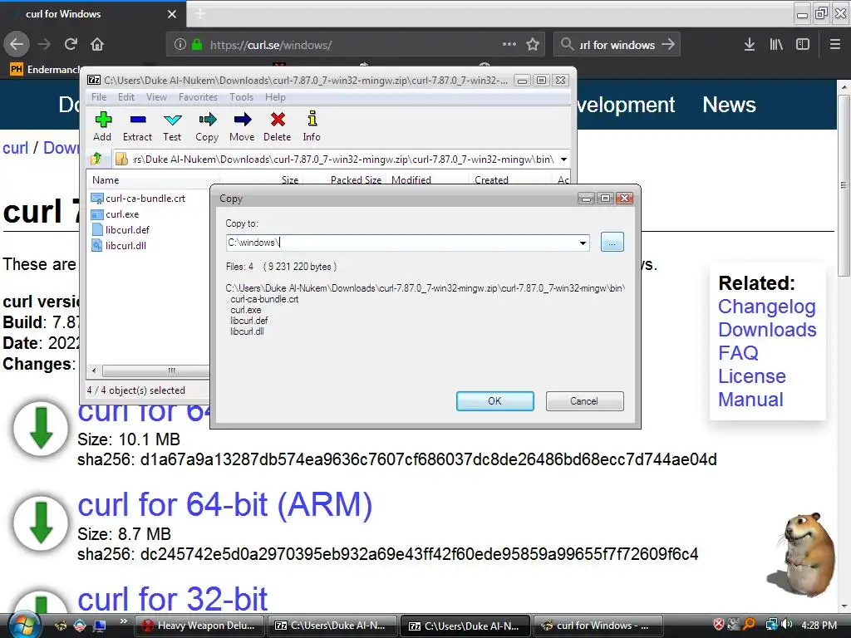Click the Test toolbar icon
Screen dimensions: 851x638
coord(173,126)
